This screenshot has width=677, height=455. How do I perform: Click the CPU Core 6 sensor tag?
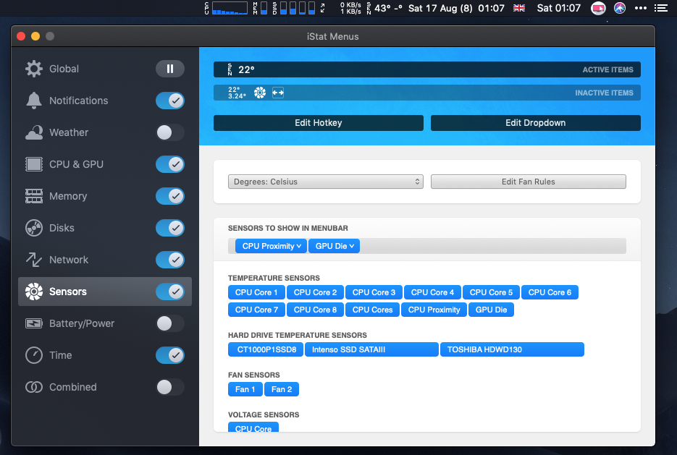550,292
